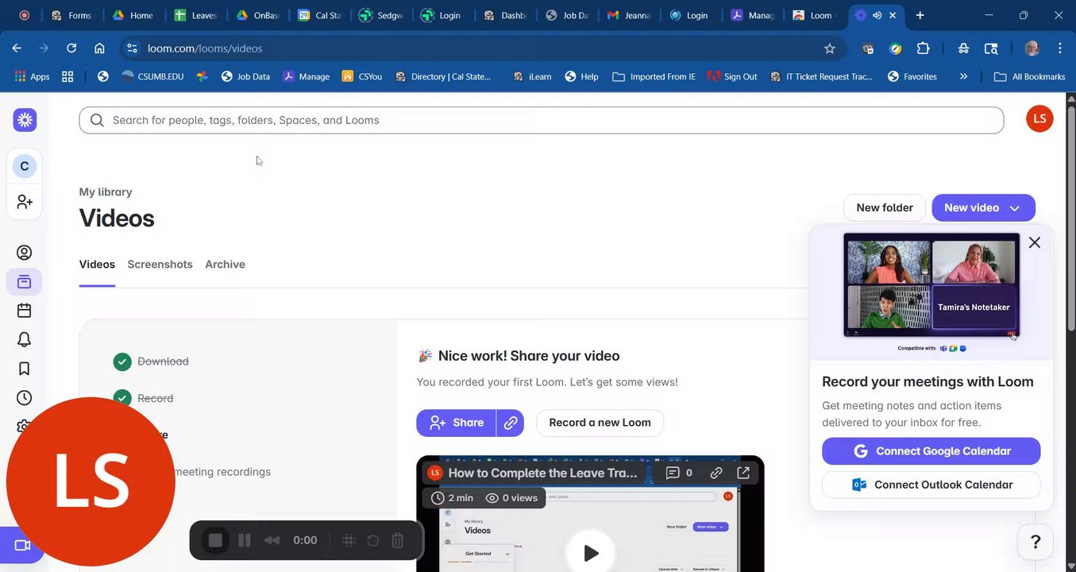Open Chrome three-dot menu

(1060, 48)
